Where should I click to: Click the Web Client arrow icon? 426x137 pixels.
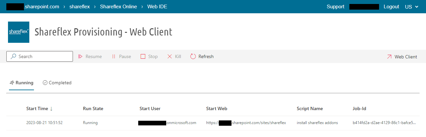389,57
